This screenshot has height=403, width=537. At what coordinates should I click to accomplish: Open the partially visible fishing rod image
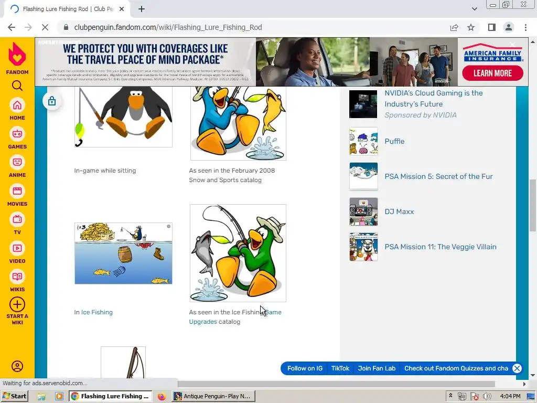coord(123,363)
